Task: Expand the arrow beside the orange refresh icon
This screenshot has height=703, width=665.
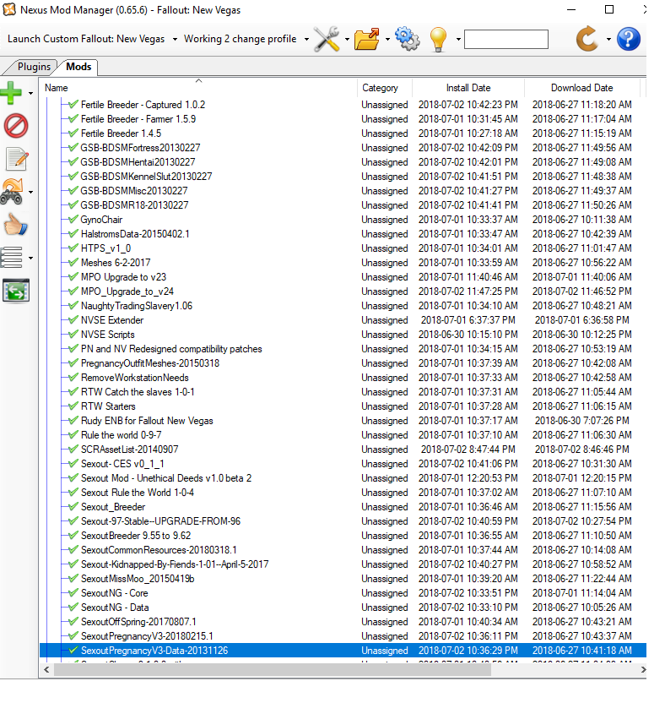Action: tap(608, 39)
